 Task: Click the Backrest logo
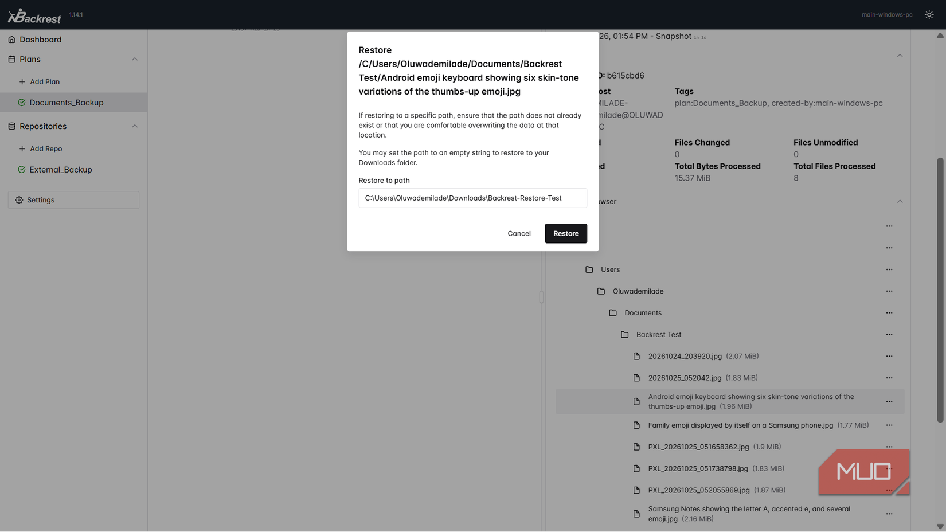[34, 15]
